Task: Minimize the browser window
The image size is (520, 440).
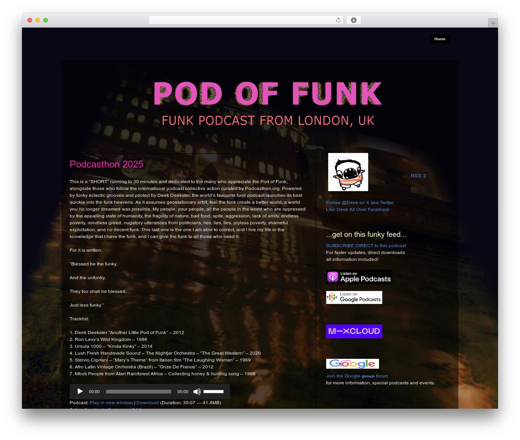Action: click(x=37, y=20)
